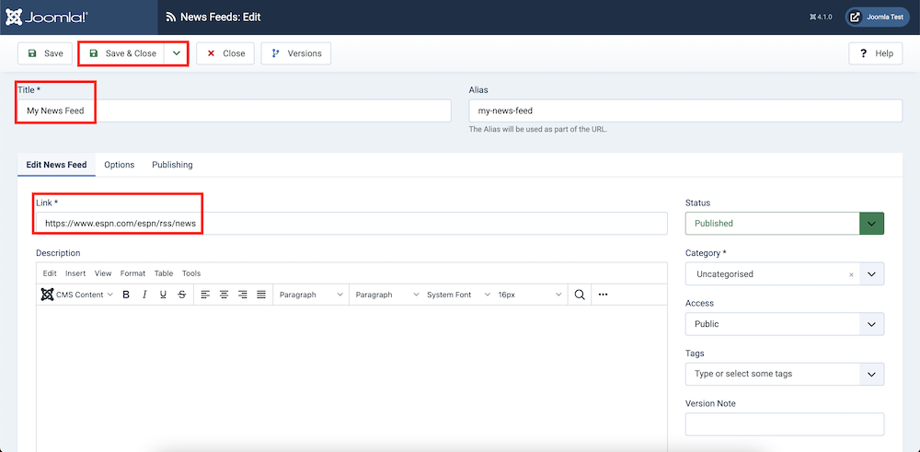
Task: Open the editor View menu
Action: tap(103, 273)
